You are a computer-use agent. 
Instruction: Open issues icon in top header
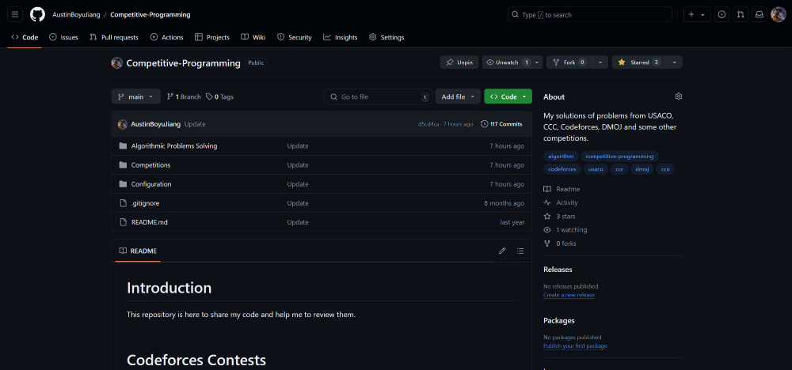point(721,14)
